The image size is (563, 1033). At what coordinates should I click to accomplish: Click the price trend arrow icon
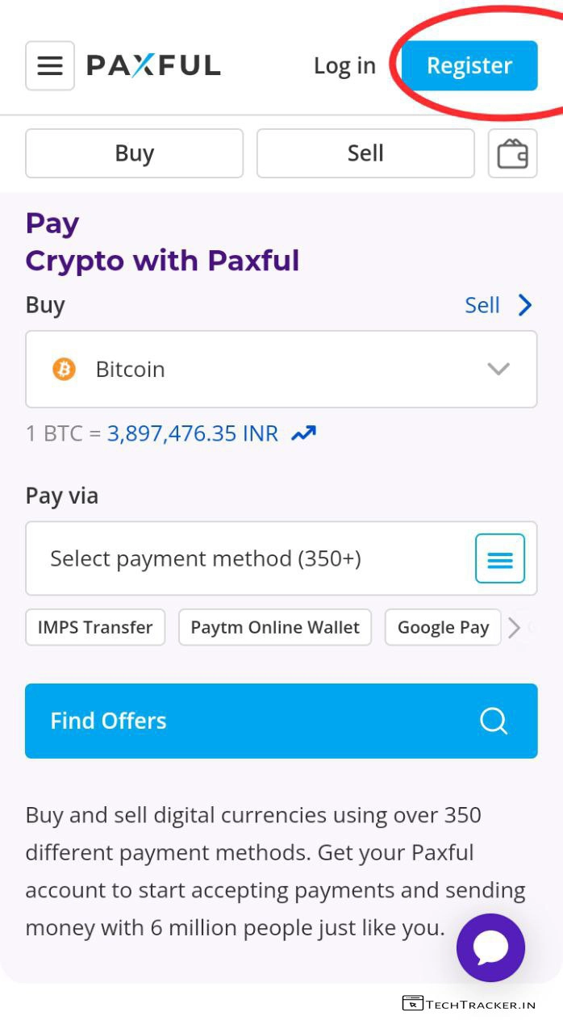tap(304, 434)
